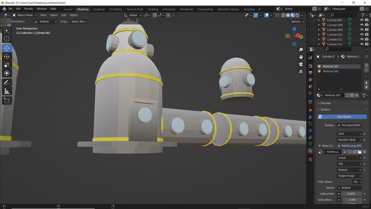371x209 pixels.
Task: Hide Cylinder.007 using its eye icon
Action: click(362, 20)
